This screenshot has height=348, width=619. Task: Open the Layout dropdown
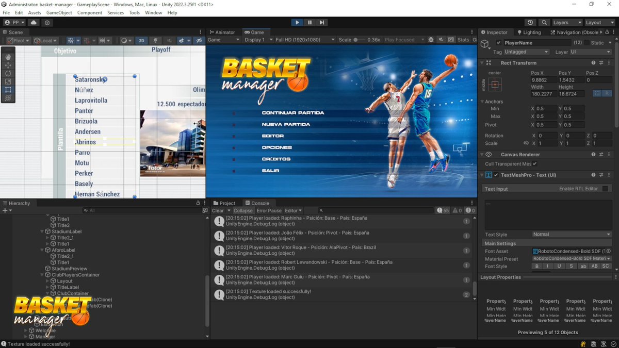(x=599, y=23)
